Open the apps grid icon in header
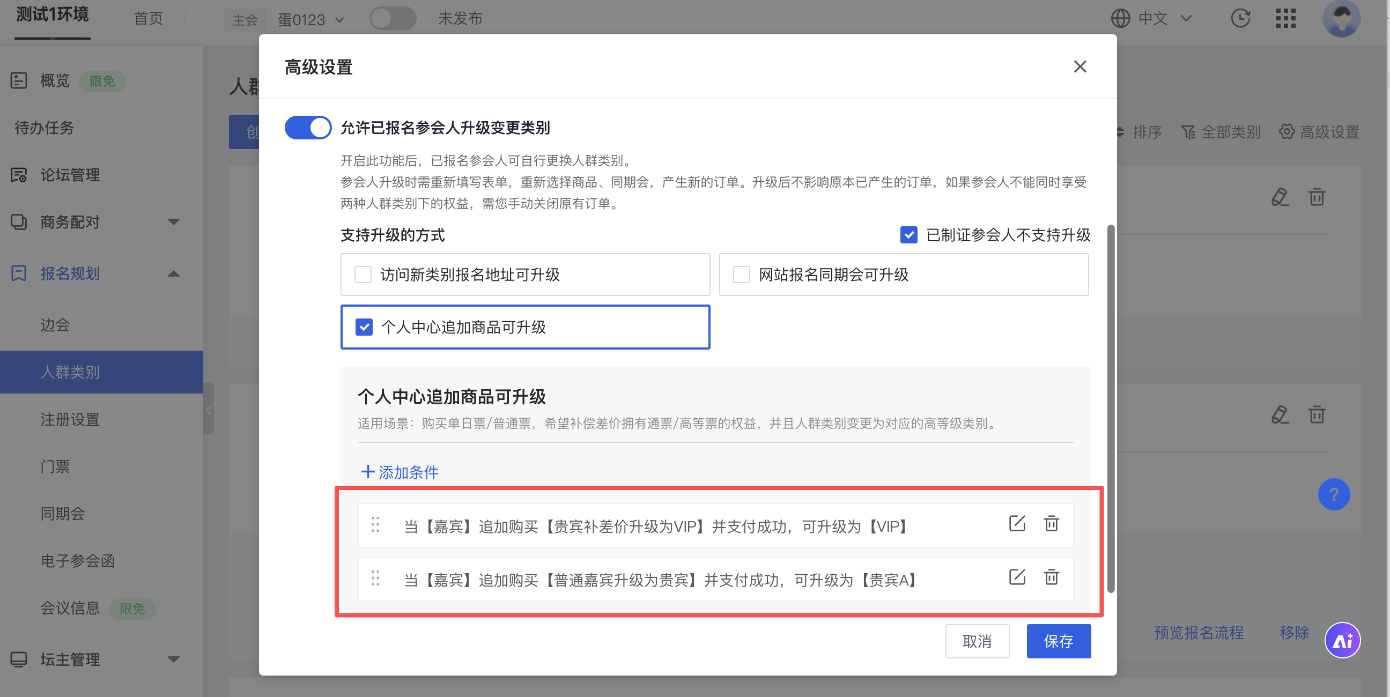 click(x=1285, y=18)
